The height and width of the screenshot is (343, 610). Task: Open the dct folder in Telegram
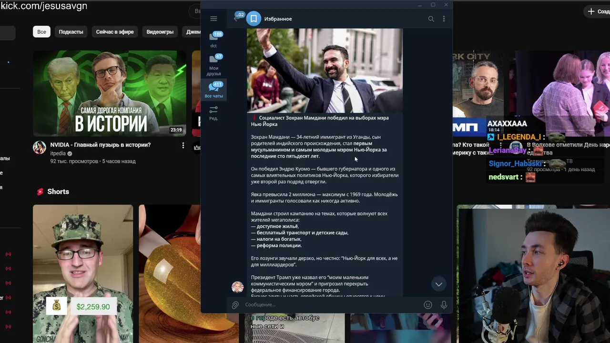coord(213,40)
